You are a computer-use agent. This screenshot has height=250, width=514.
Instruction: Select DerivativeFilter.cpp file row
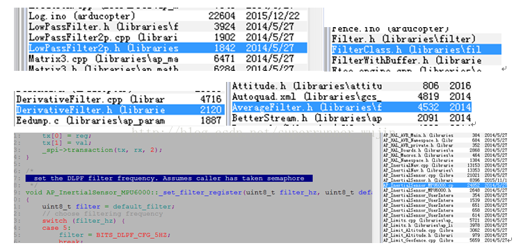tap(120, 99)
